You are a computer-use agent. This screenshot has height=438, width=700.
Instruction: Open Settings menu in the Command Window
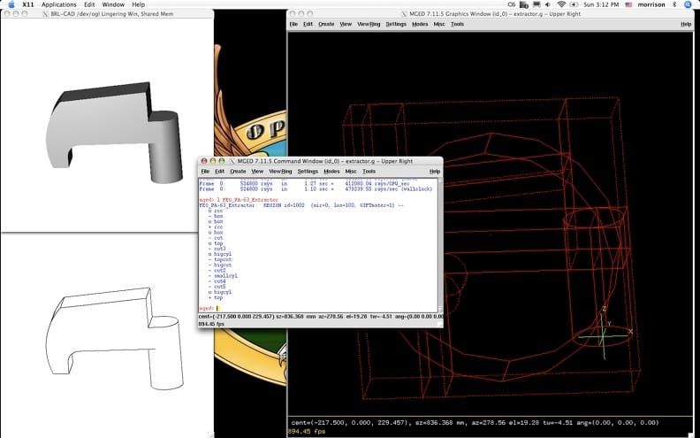pos(308,171)
